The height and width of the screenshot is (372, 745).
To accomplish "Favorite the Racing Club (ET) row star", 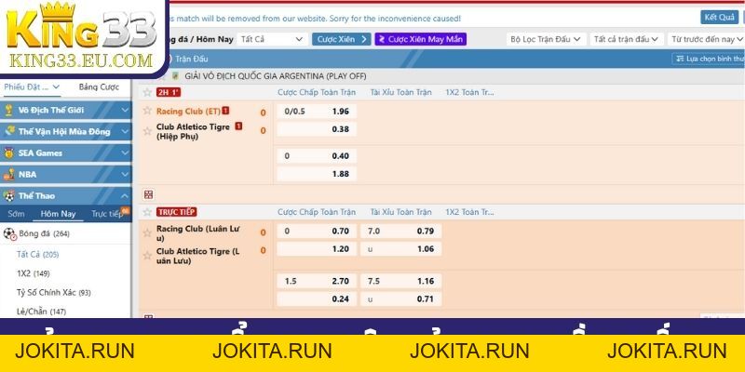I will 147,111.
